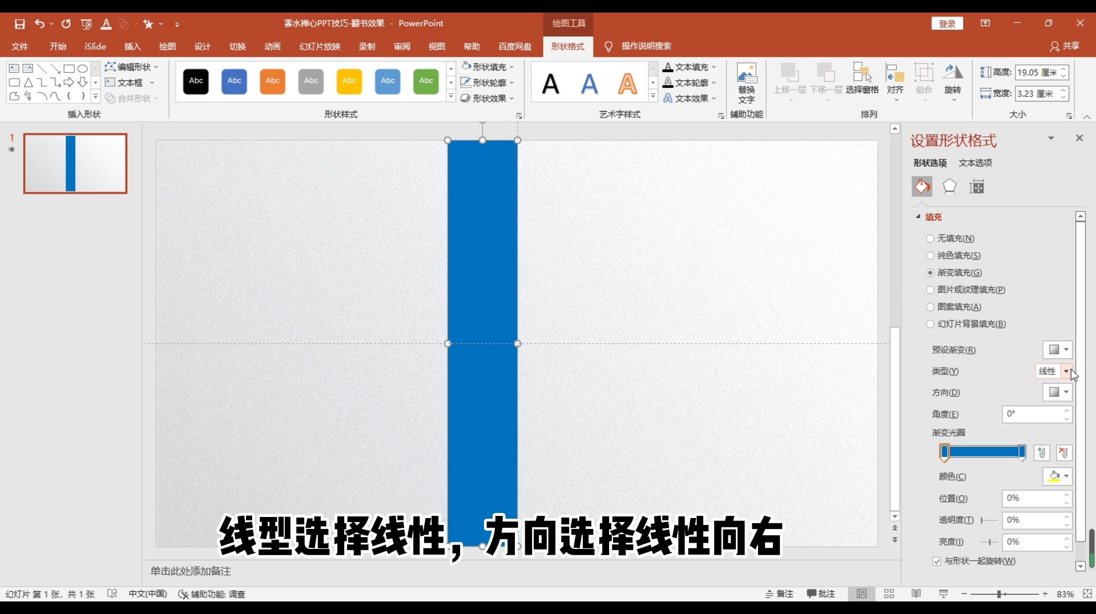1096x614 pixels.
Task: Click the 登录 button
Action: [x=947, y=23]
